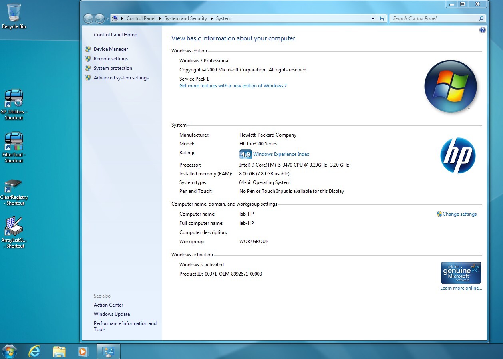503x359 pixels.
Task: Open recent pages dropdown next to Forward
Action: 107,19
